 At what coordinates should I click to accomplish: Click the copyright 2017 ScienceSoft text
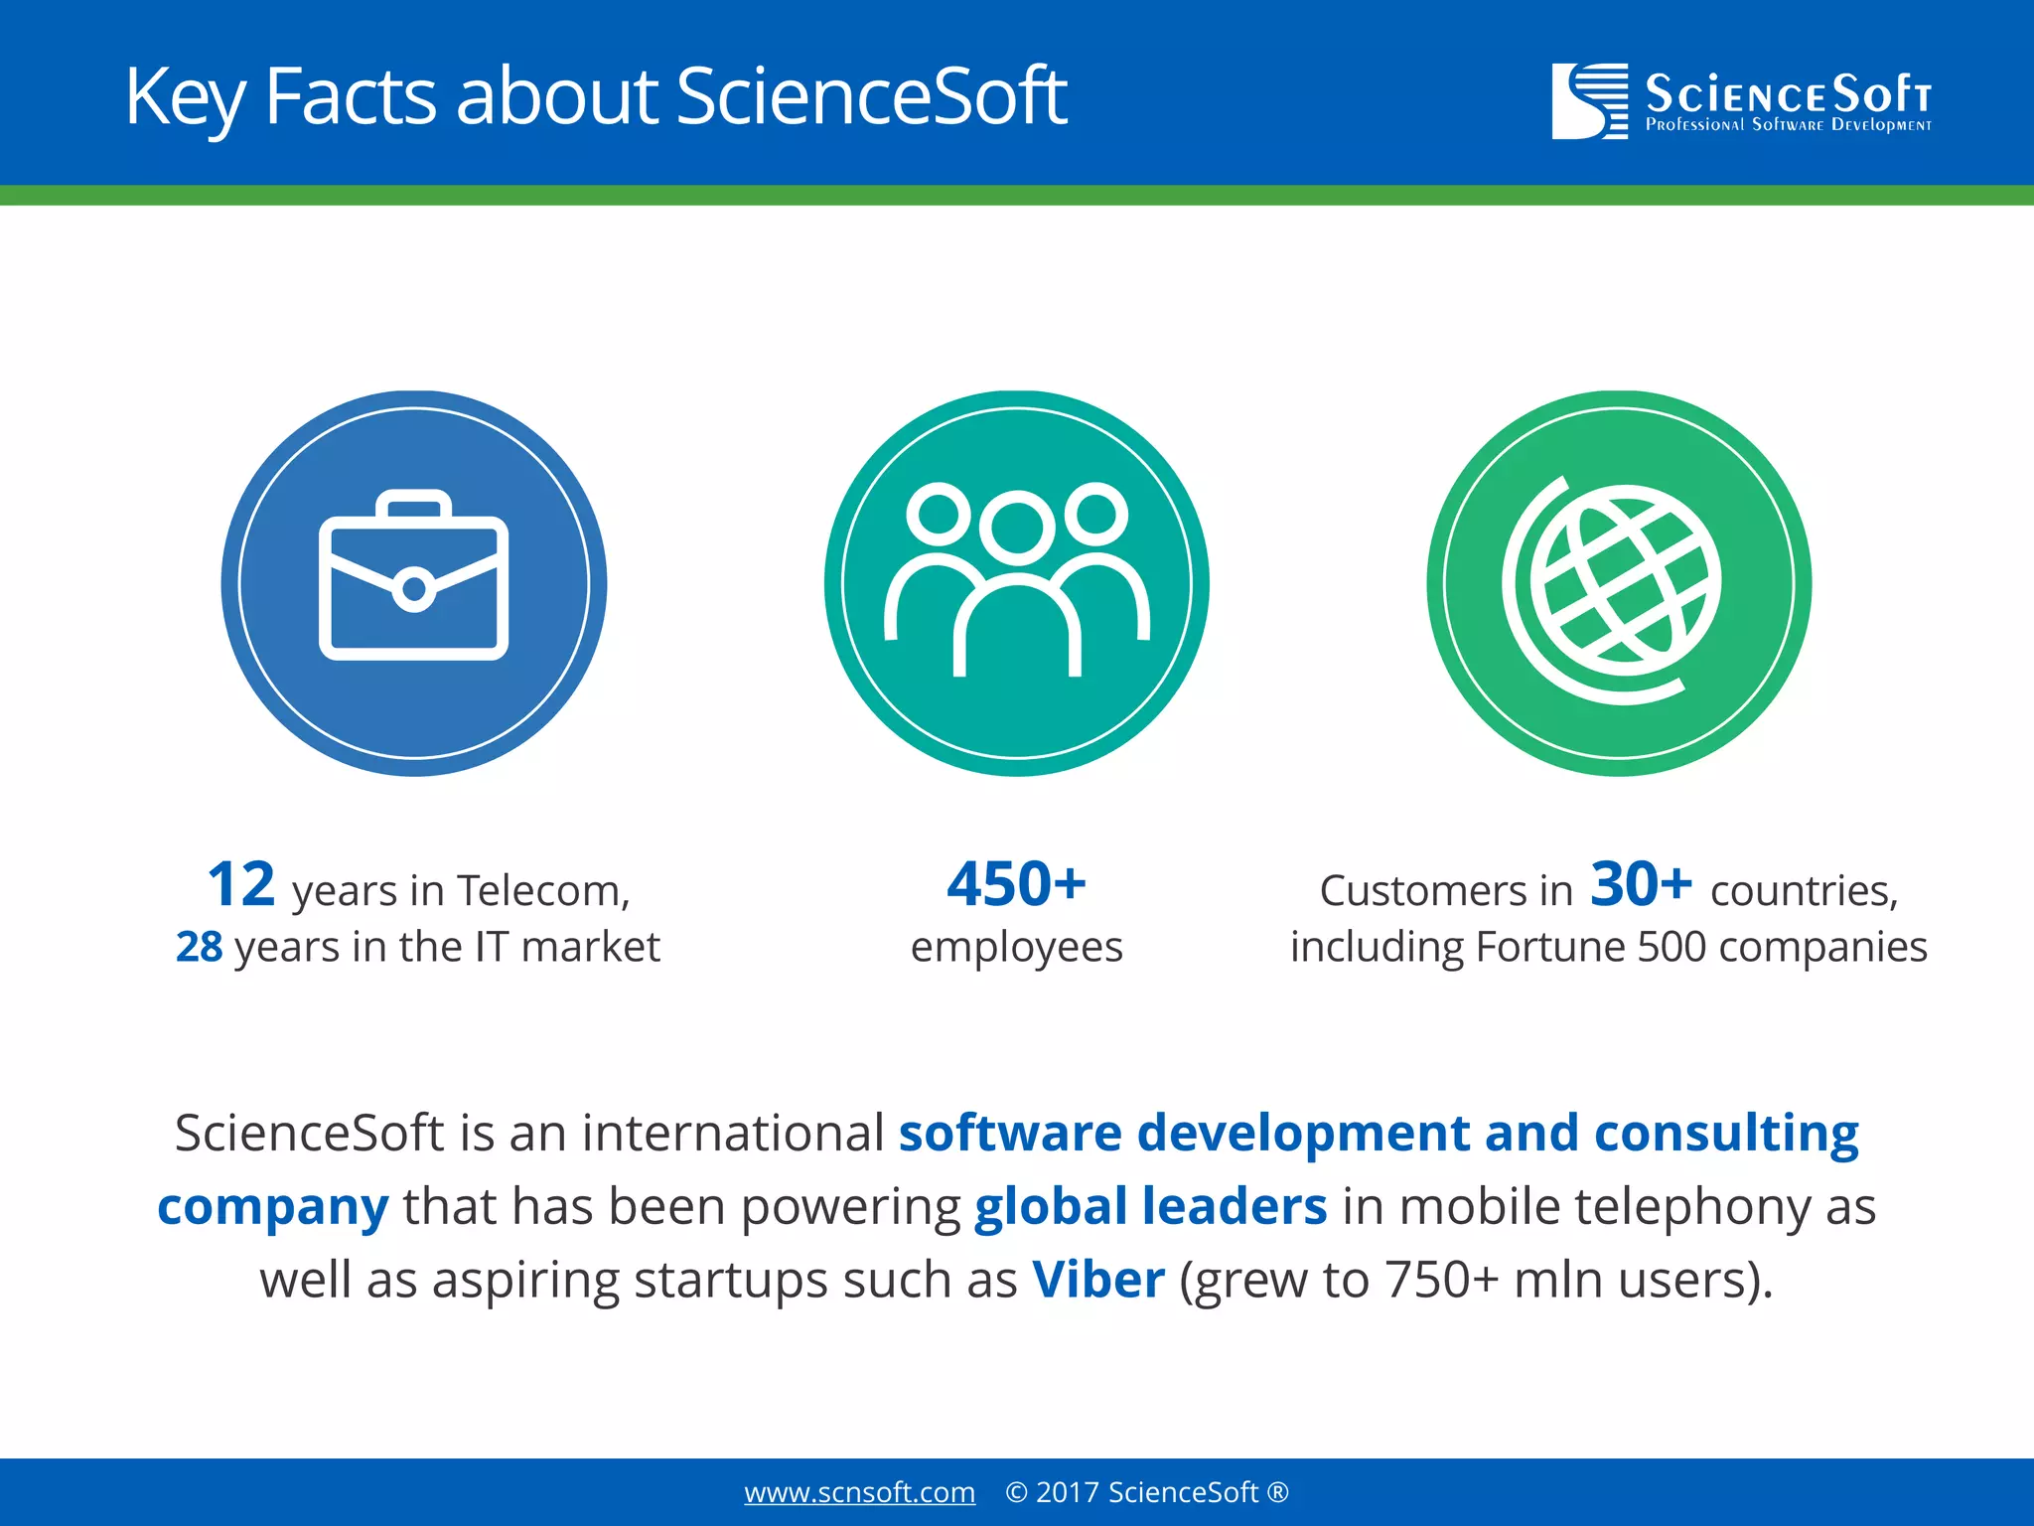[1146, 1492]
